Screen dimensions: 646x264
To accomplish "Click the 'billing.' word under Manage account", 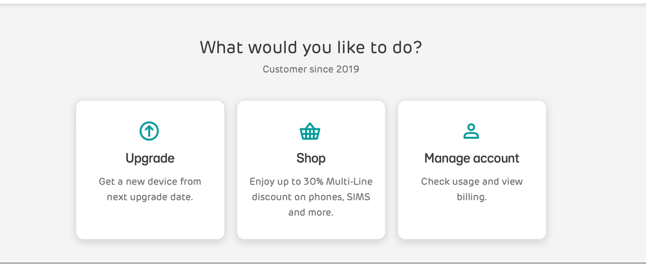I will click(x=471, y=198).
